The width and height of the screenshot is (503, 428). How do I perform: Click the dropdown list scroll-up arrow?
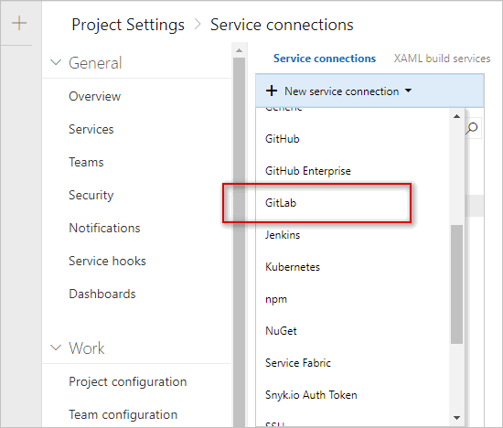coord(456,116)
